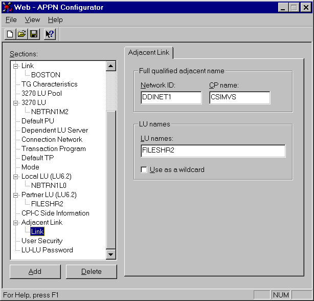The height and width of the screenshot is (301, 314).
Task: Open the File menu
Action: point(11,20)
